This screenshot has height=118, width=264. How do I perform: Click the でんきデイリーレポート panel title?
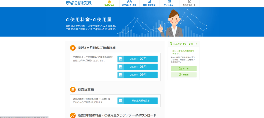coord(185,44)
